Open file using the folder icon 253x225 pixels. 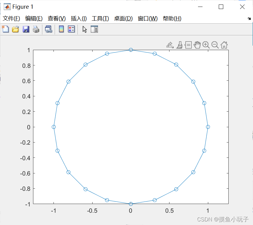click(x=16, y=29)
